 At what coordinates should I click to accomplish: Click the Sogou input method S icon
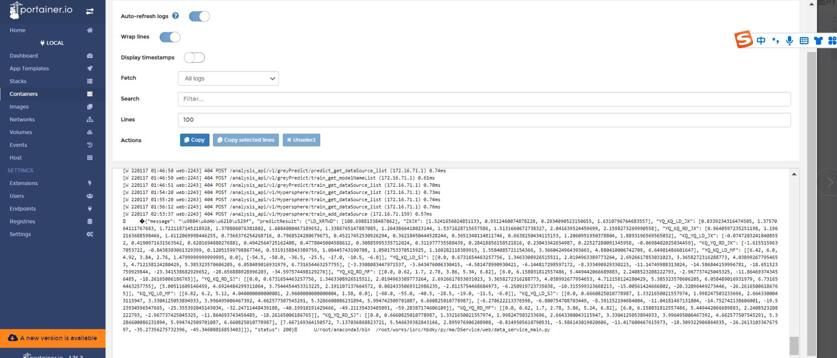744,39
